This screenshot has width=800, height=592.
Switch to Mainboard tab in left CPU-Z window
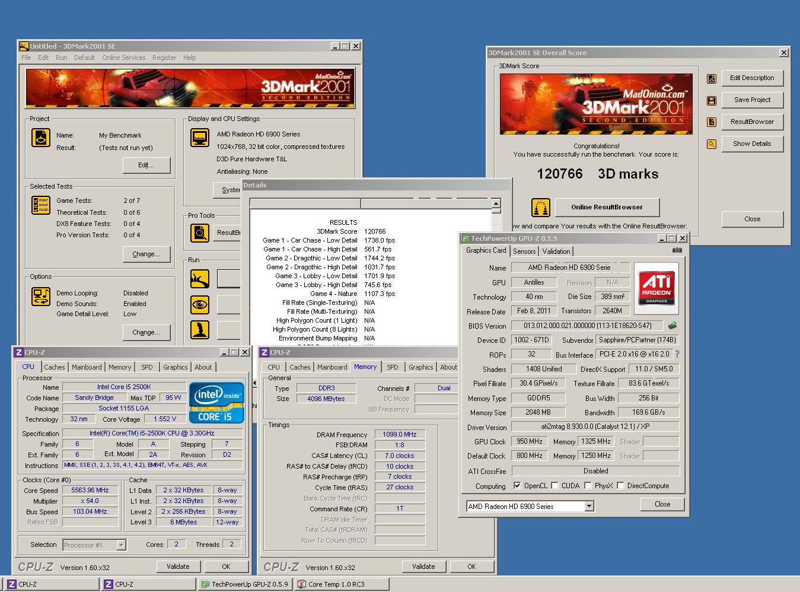(x=87, y=367)
